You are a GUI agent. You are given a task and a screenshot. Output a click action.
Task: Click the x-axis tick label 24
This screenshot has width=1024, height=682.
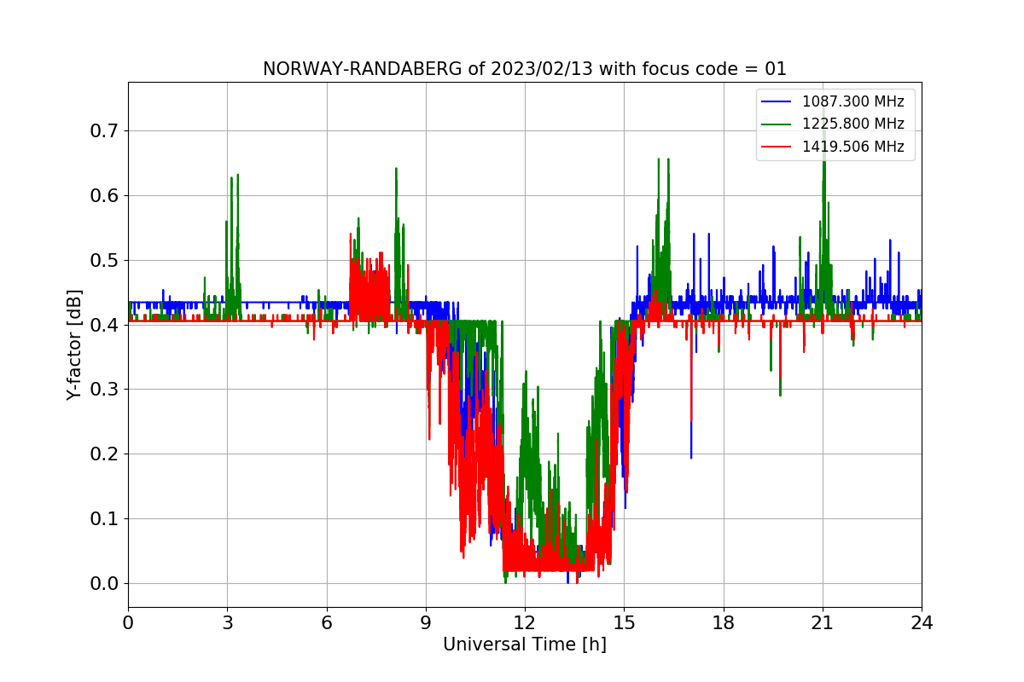[922, 623]
